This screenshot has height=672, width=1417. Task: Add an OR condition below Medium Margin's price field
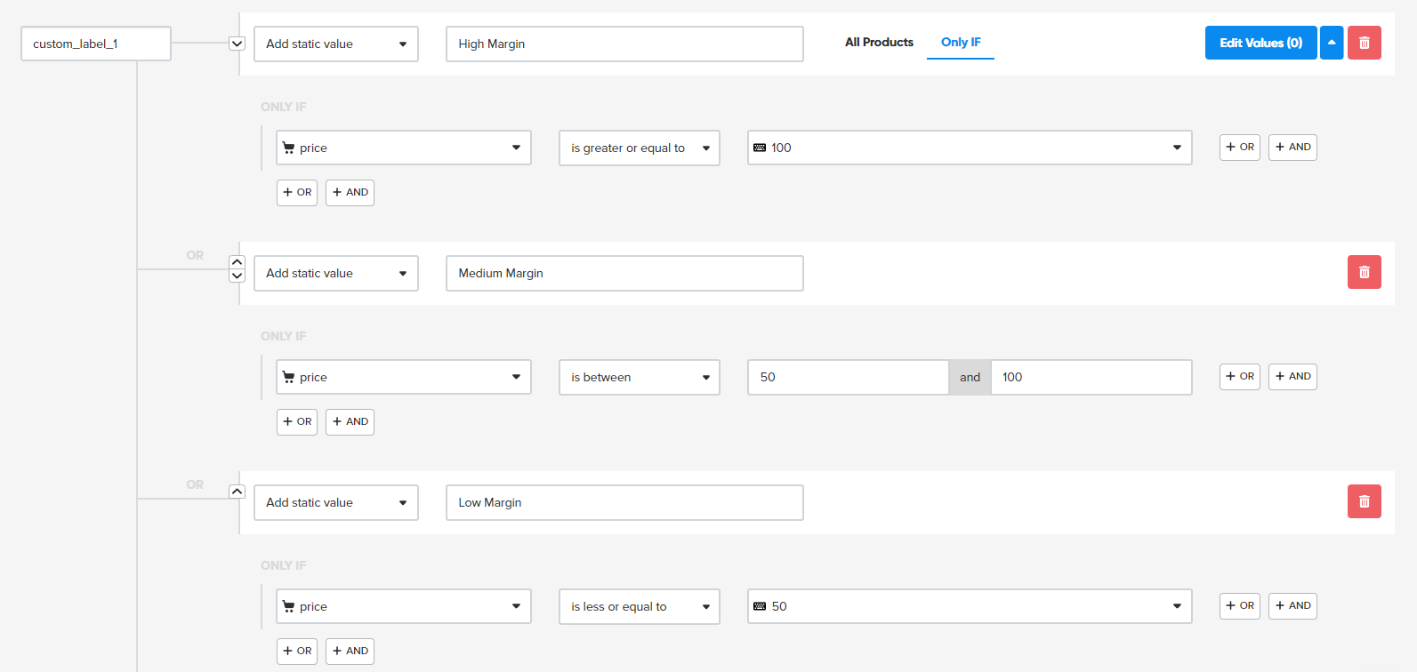tap(297, 421)
